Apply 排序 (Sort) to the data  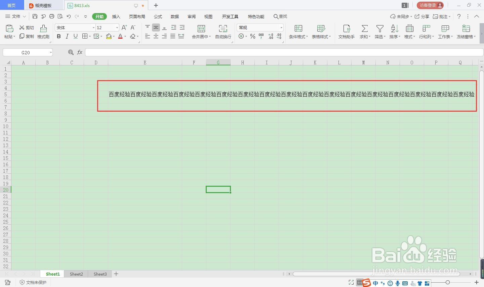pos(394,32)
